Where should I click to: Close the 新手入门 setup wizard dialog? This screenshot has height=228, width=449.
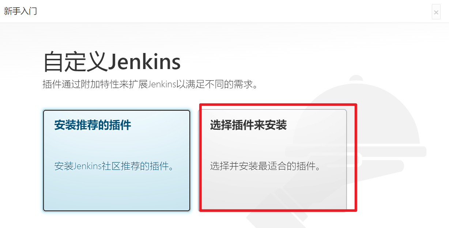click(436, 12)
